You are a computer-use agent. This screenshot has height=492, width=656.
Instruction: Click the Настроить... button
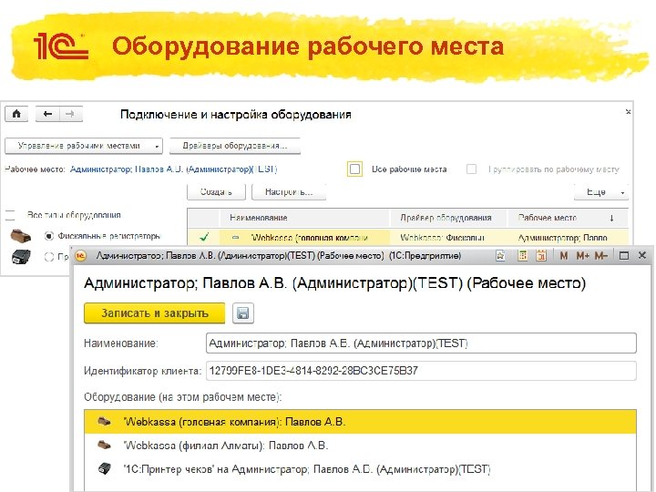289,192
